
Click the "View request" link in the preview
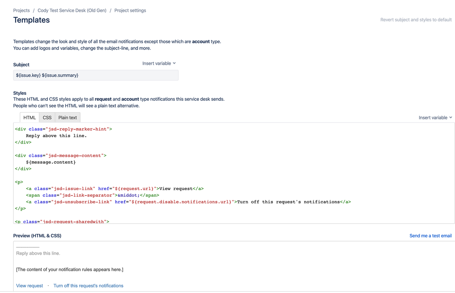[x=29, y=285]
